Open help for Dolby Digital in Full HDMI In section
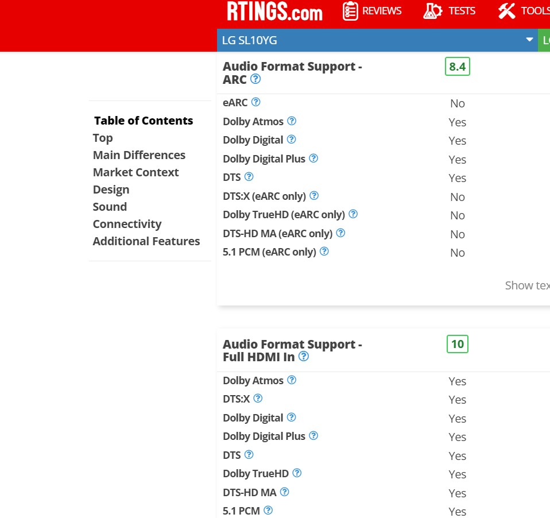The image size is (550, 518). coord(291,418)
